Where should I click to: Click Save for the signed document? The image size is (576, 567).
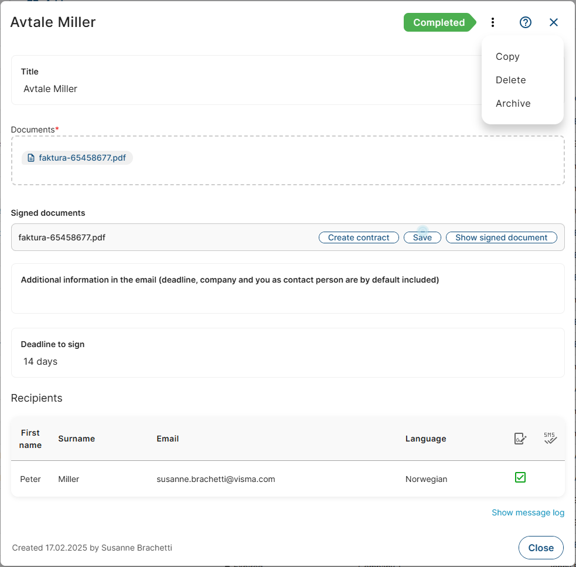coord(422,237)
